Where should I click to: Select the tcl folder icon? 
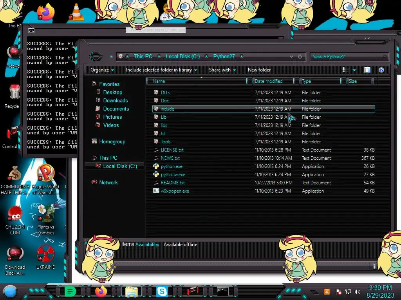click(x=156, y=134)
